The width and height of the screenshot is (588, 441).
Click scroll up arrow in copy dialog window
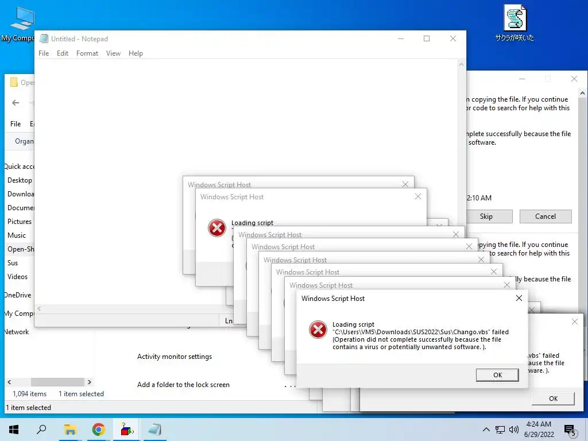click(582, 92)
